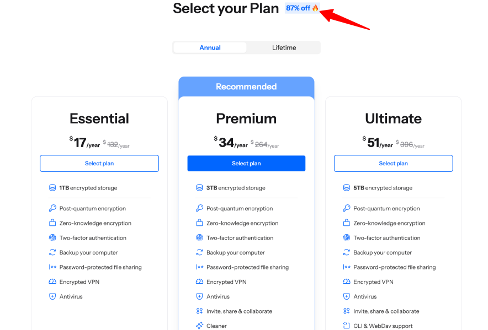Select the Premium plan
Image resolution: width=488 pixels, height=330 pixels.
(x=246, y=164)
